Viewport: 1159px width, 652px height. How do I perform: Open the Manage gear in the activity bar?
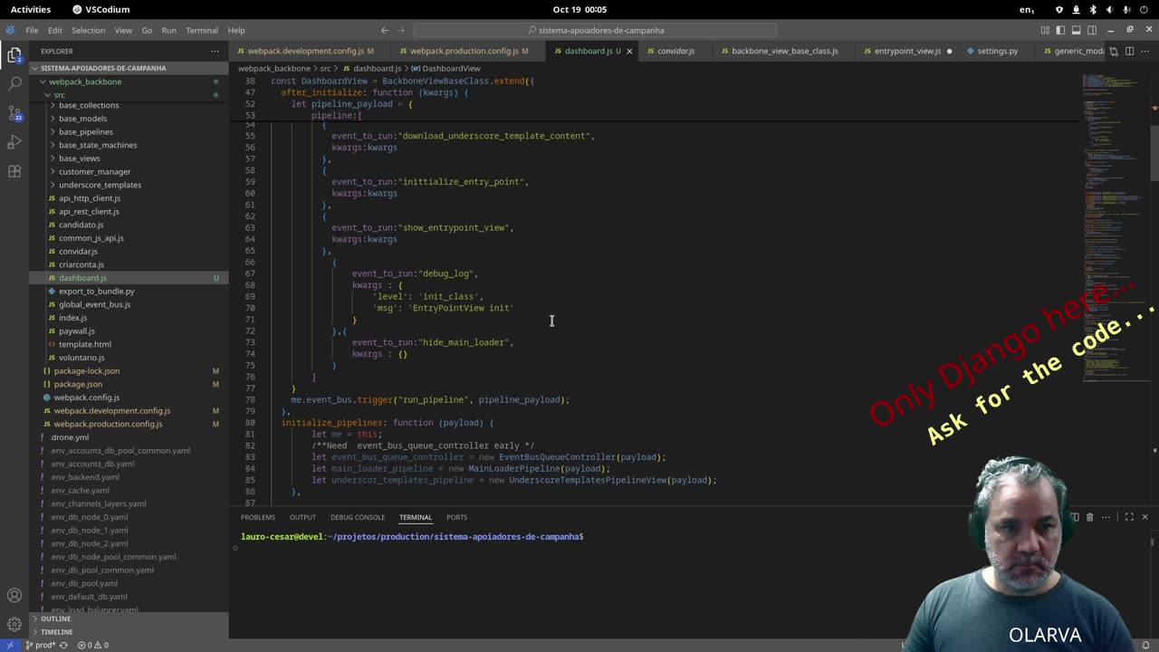14,624
